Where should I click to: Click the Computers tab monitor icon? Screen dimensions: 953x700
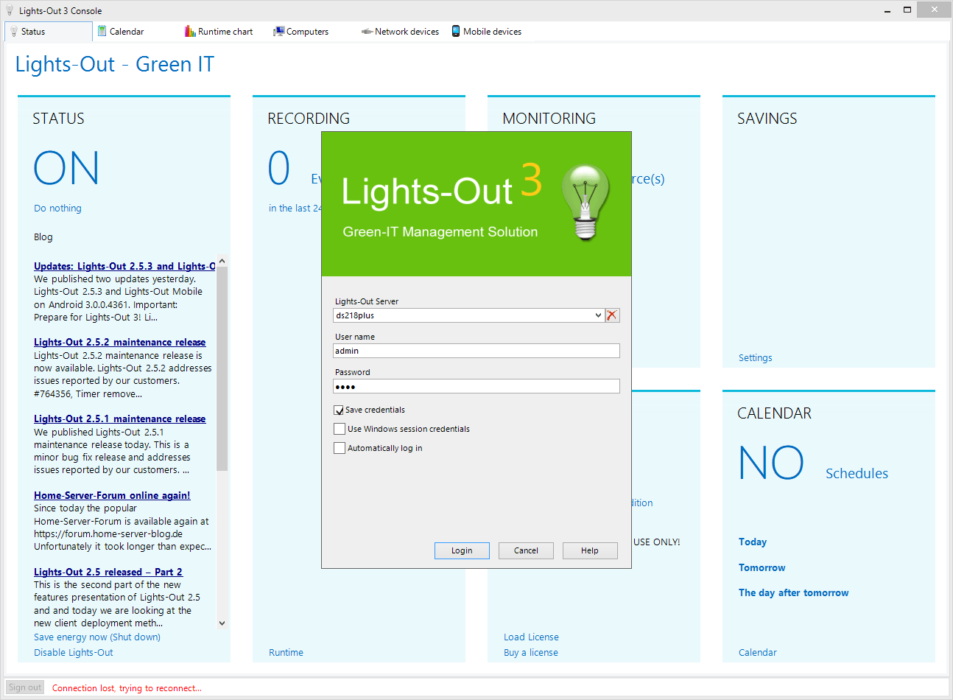click(x=278, y=31)
